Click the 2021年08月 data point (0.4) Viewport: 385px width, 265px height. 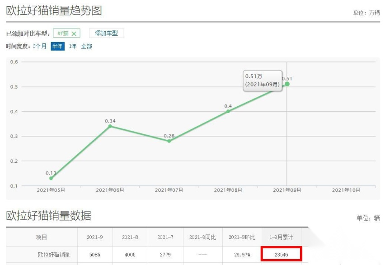[x=228, y=111]
